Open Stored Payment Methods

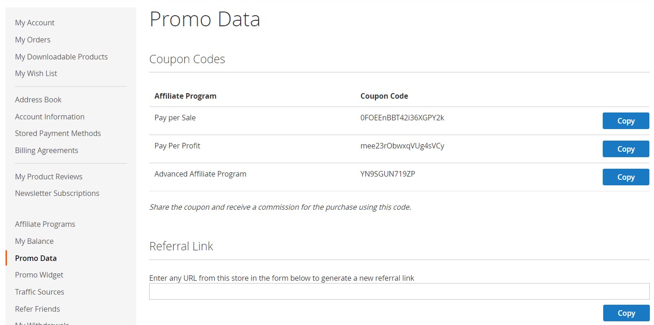(58, 133)
